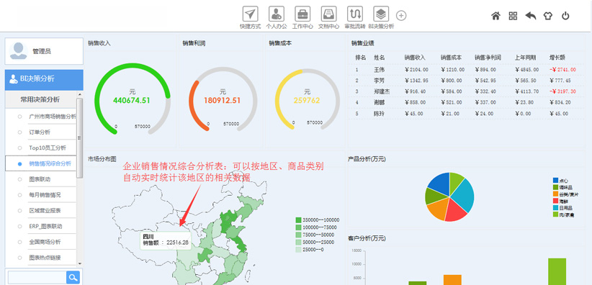Click the radio dot beside 每月销售情况

pyautogui.click(x=19, y=195)
